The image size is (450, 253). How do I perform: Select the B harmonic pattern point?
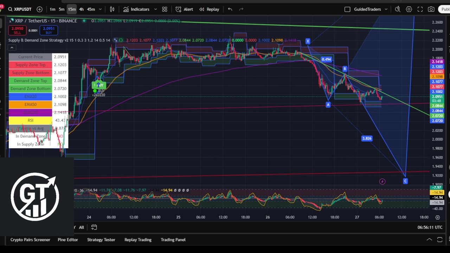[345, 69]
